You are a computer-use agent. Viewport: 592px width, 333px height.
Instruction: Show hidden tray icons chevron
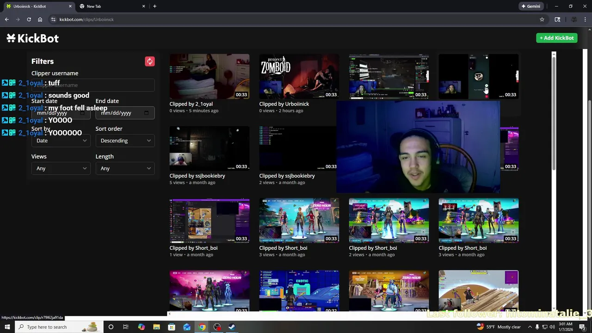tap(530, 327)
